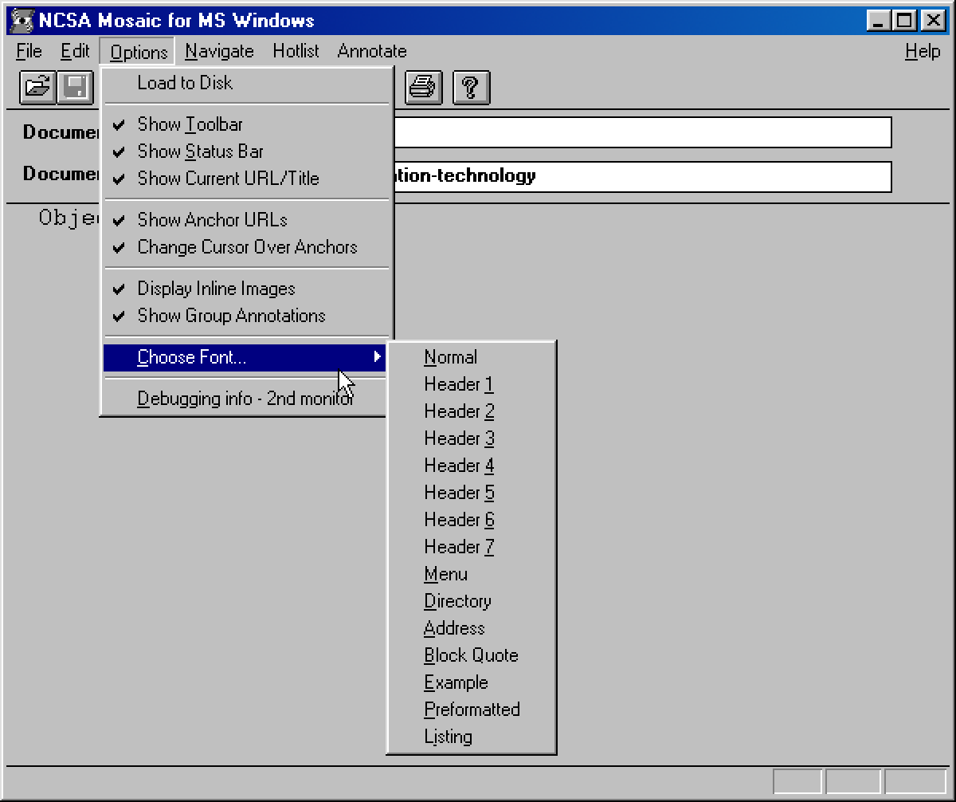Click the save diskette toolbar icon

tap(76, 88)
